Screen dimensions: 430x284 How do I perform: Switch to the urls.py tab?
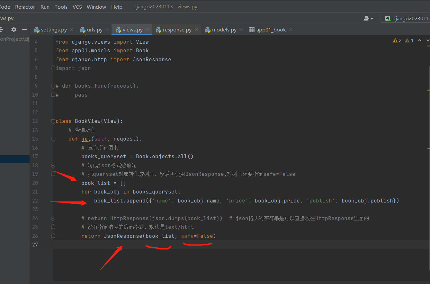94,30
